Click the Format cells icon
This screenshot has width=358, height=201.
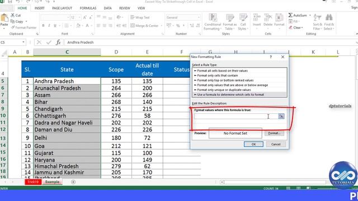click(x=279, y=18)
